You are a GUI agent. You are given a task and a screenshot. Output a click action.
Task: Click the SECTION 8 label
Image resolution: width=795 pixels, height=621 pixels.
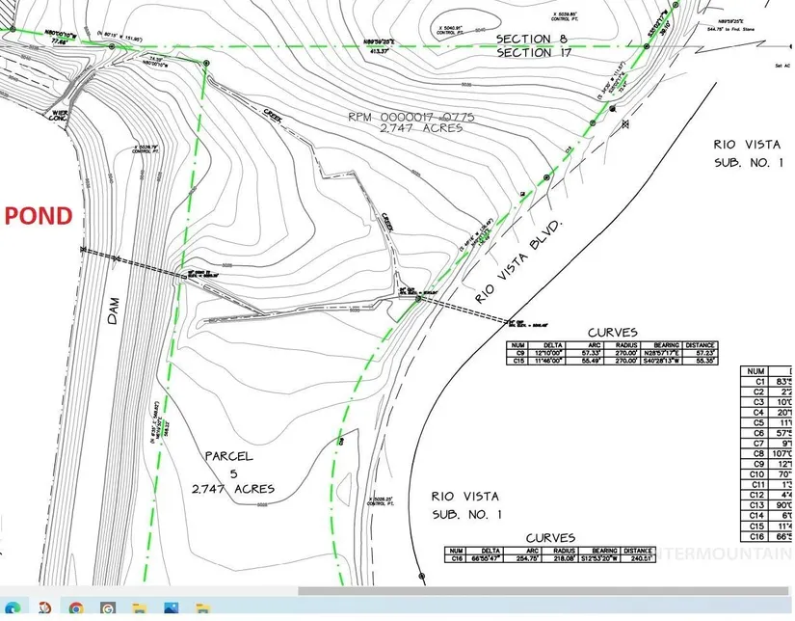pyautogui.click(x=533, y=39)
